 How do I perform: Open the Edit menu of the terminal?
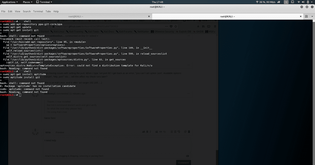pyautogui.click(x=10, y=12)
